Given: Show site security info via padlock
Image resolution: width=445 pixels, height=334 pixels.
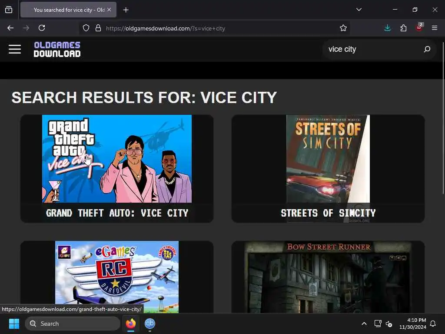Looking at the screenshot, I should [98, 28].
